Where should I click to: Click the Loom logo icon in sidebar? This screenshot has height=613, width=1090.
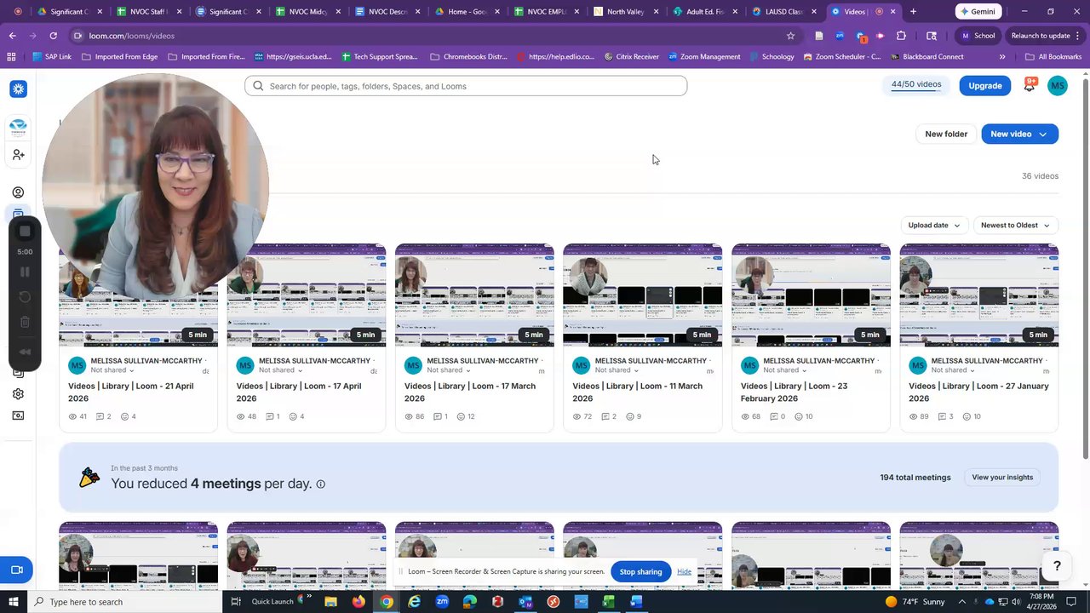18,89
